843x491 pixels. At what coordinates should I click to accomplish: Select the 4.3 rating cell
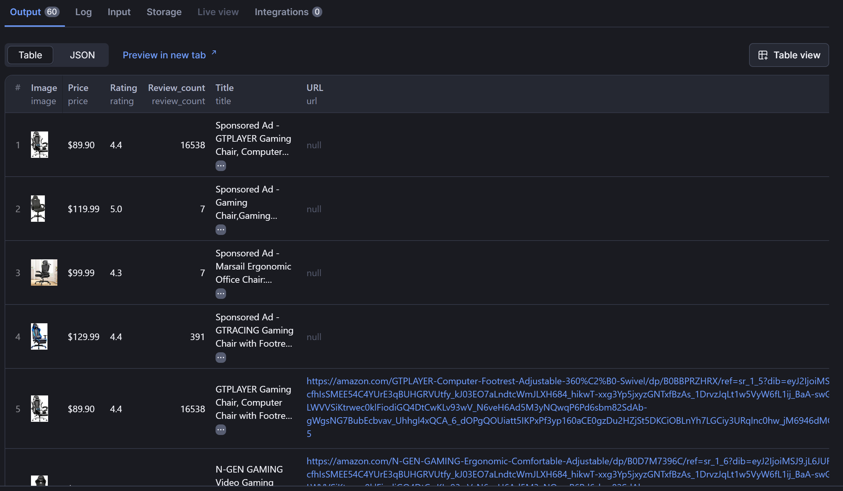(x=116, y=273)
